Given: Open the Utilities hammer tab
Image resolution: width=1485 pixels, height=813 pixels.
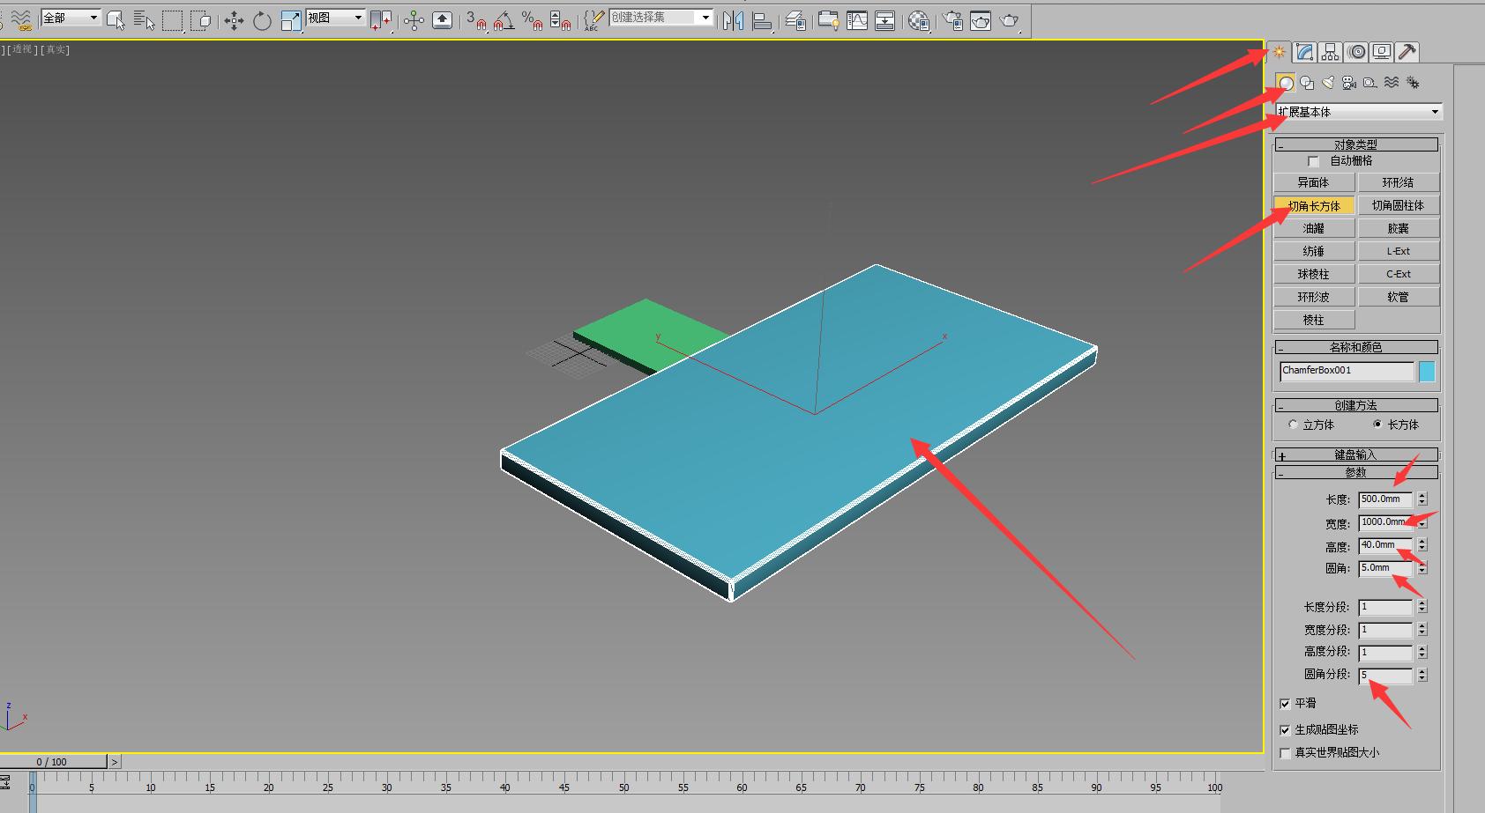Looking at the screenshot, I should (x=1407, y=52).
